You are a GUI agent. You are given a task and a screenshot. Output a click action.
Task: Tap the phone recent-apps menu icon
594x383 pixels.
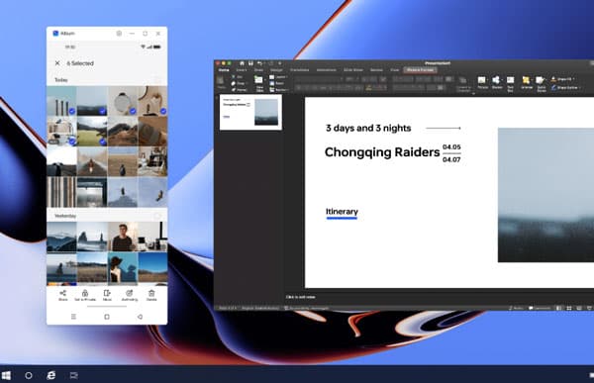pyautogui.click(x=73, y=317)
